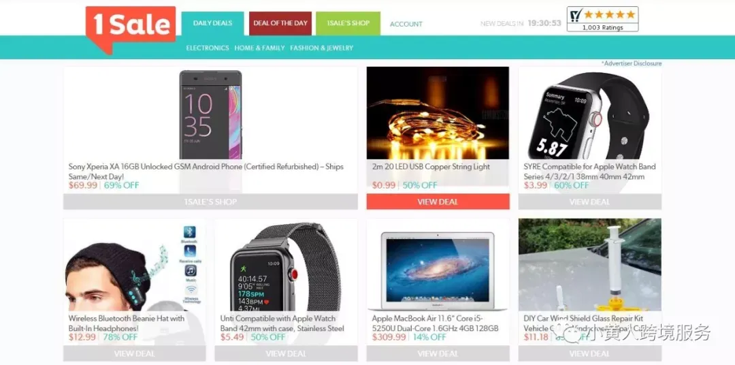Viewport: 735px width, 365px height.
Task: Open the five-star ratings badge
Action: pyautogui.click(x=602, y=19)
